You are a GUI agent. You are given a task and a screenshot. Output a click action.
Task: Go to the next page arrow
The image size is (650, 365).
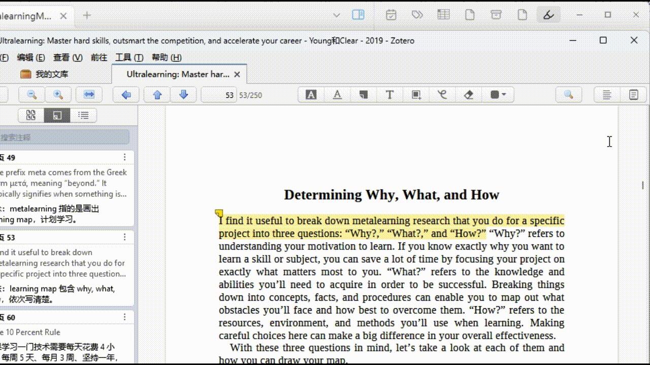(184, 95)
